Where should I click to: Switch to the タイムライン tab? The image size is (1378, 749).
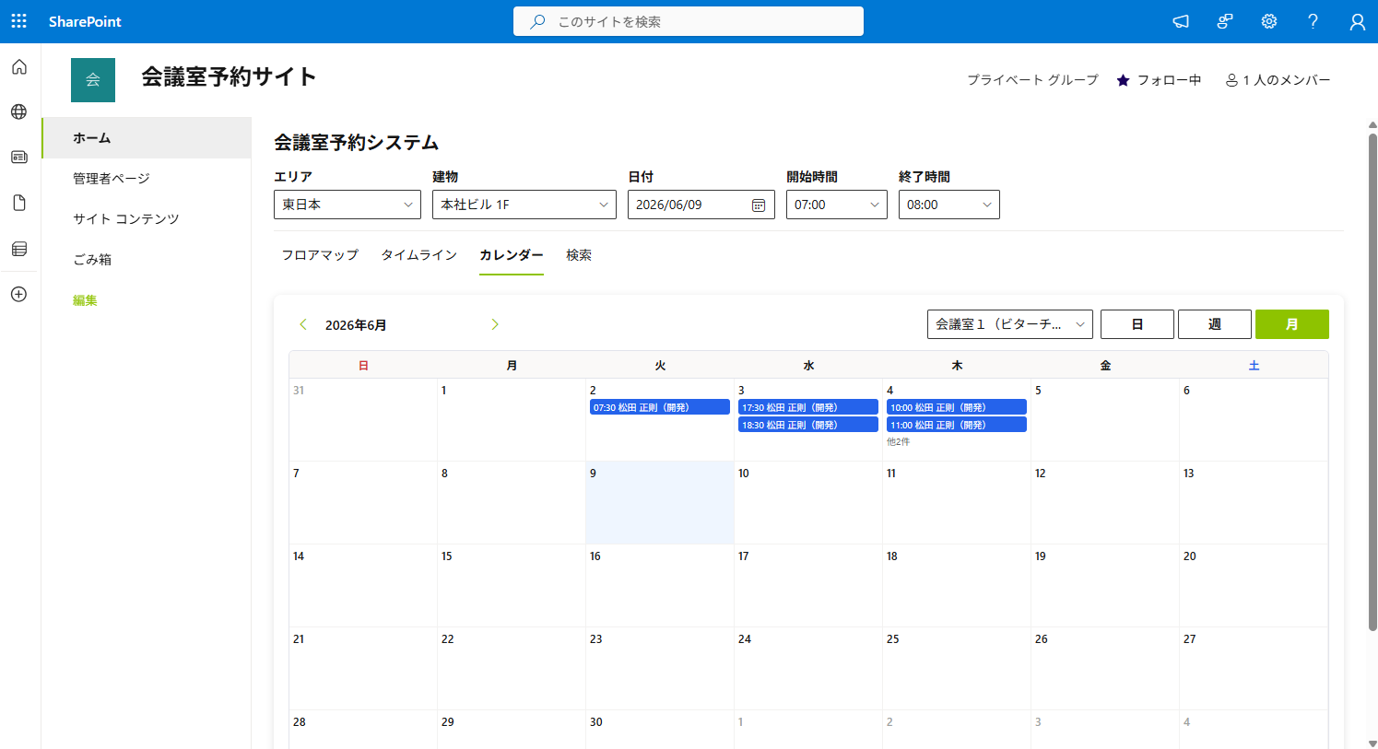click(x=419, y=255)
